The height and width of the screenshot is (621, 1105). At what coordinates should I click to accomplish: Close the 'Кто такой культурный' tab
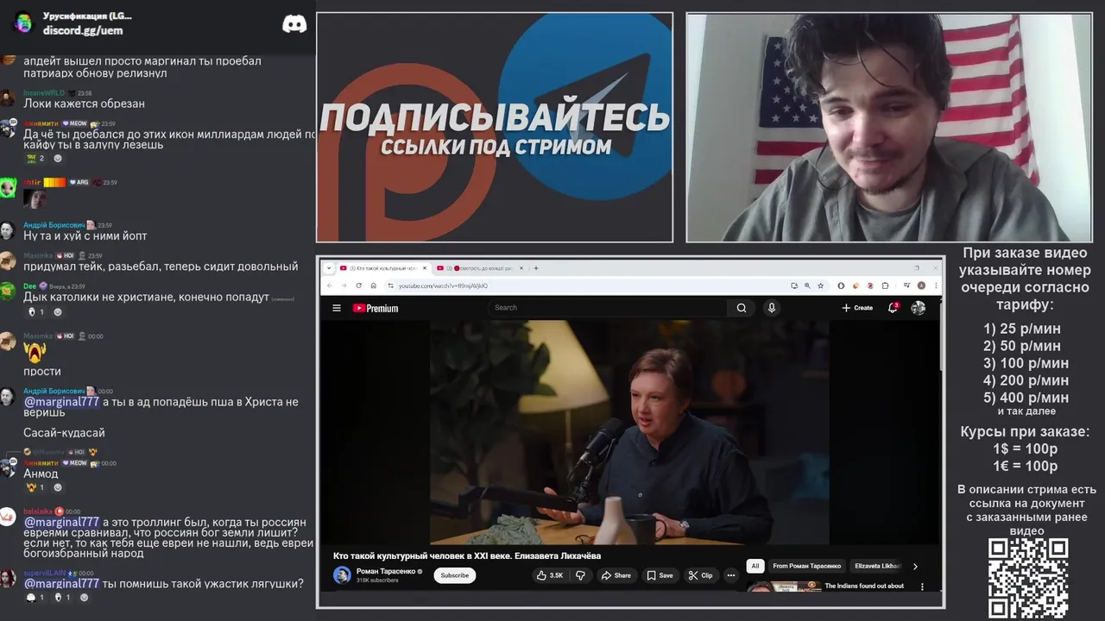[424, 268]
